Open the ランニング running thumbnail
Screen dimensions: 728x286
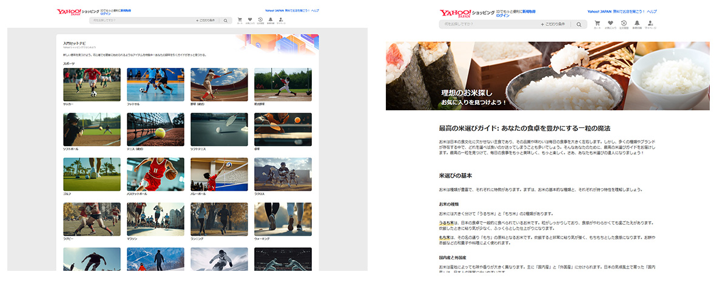click(x=219, y=219)
